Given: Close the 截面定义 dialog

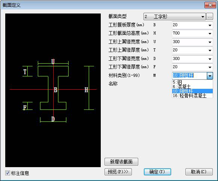Looking at the screenshot, I should pyautogui.click(x=210, y=5).
